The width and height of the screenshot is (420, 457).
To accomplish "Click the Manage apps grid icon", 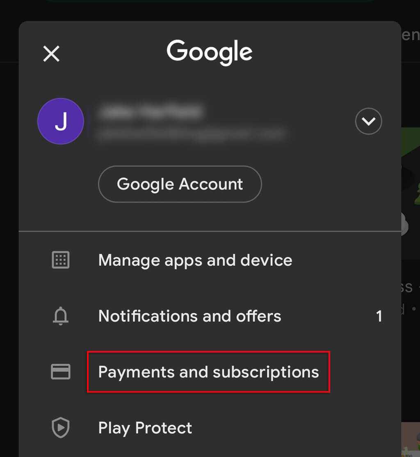I will 61,260.
